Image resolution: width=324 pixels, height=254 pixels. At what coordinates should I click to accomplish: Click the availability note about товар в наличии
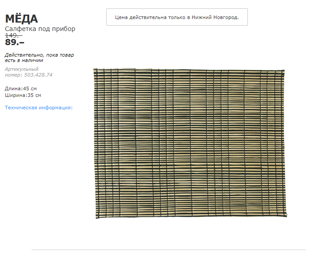click(x=39, y=58)
